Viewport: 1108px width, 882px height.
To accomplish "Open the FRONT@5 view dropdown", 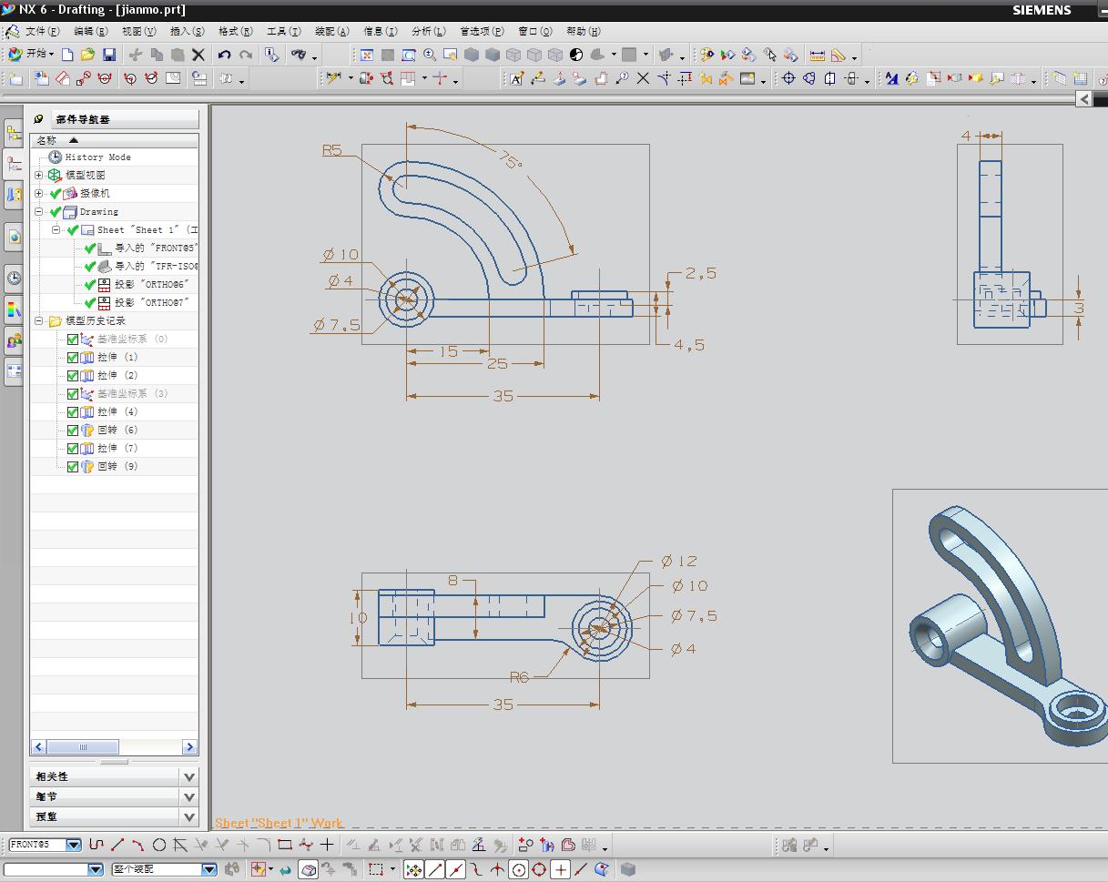I will (x=74, y=845).
